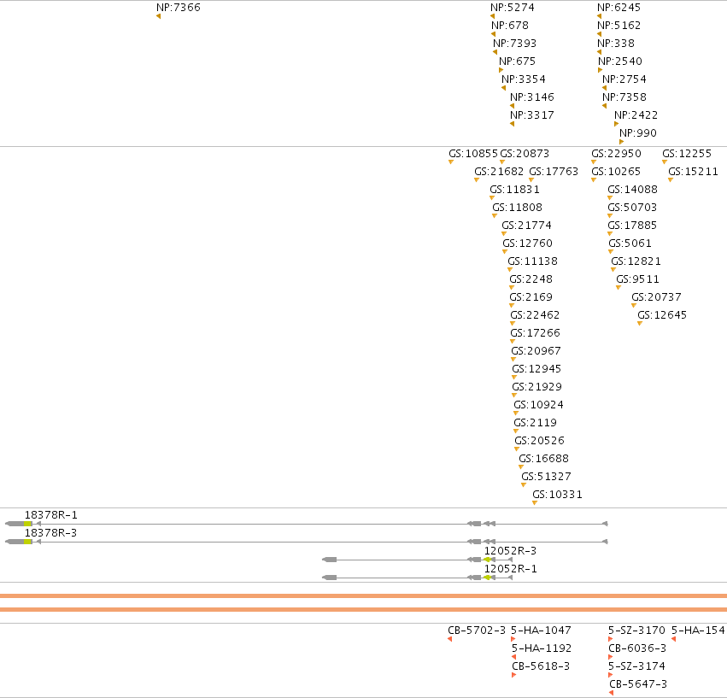Click GS:12945 label

(536, 369)
